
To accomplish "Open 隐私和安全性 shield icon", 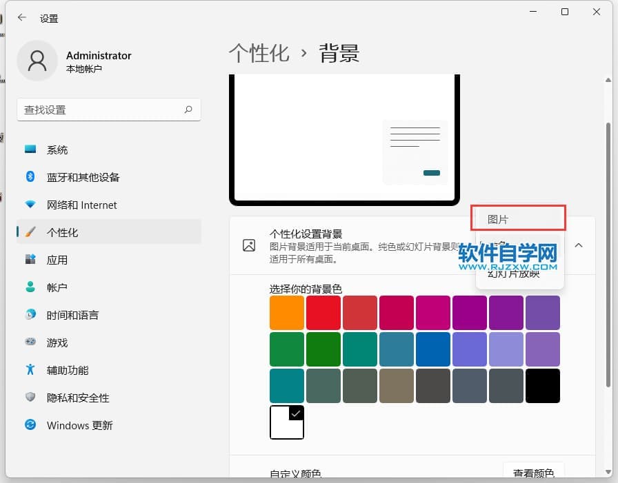I will pyautogui.click(x=30, y=398).
